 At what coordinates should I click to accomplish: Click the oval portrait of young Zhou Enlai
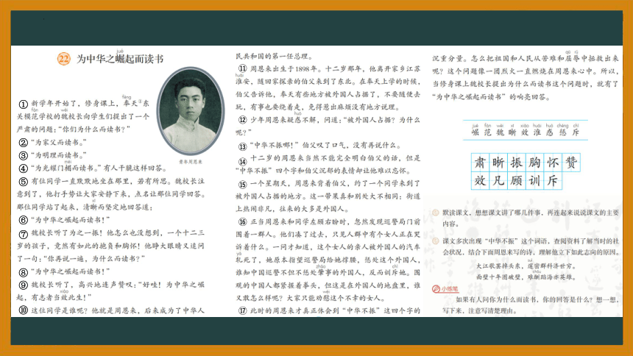click(190, 111)
